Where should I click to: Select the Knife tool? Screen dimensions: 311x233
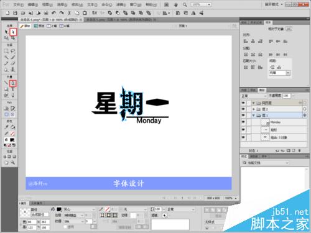(13, 95)
